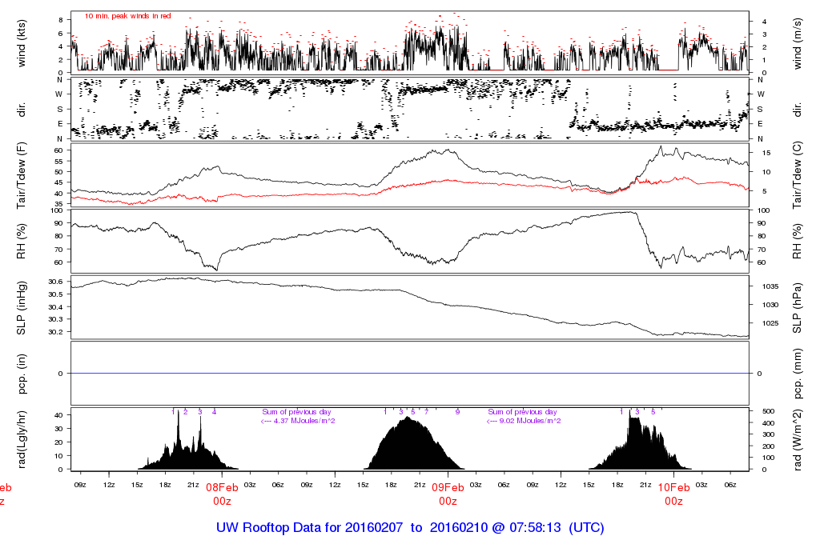
Task: Select the 'pcp. (mm)' axis label
Action: pyautogui.click(x=798, y=373)
